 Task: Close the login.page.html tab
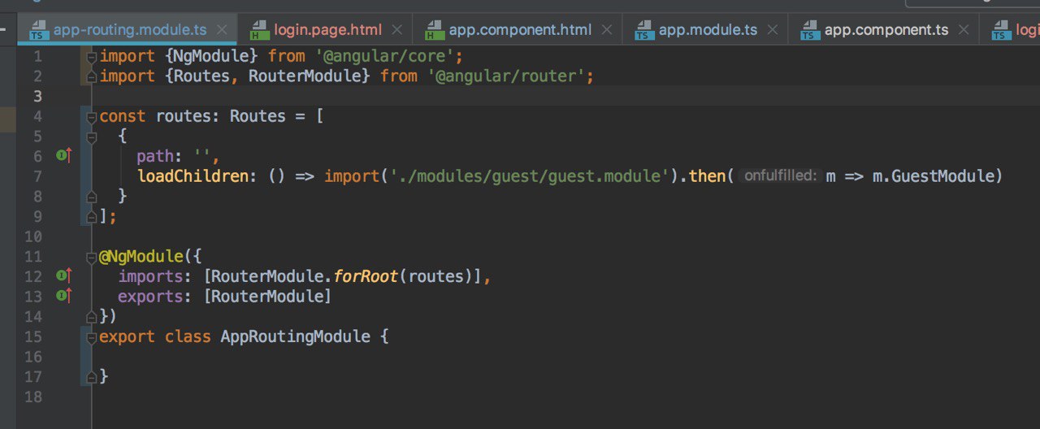(397, 30)
